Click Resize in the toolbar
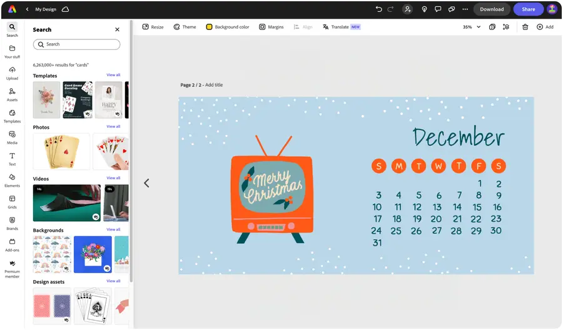 point(153,27)
